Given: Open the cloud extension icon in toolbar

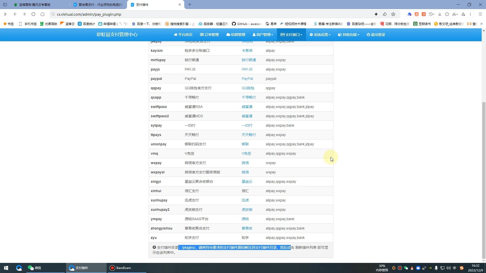Looking at the screenshot, I should (x=409, y=14).
